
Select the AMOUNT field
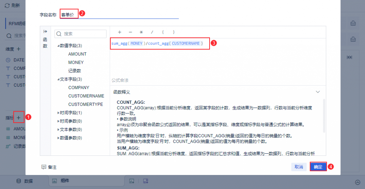pyautogui.click(x=77, y=54)
